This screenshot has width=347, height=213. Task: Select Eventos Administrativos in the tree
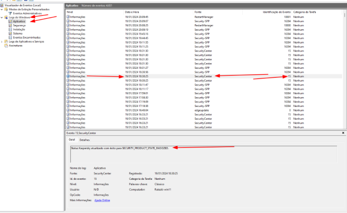[x=27, y=13]
